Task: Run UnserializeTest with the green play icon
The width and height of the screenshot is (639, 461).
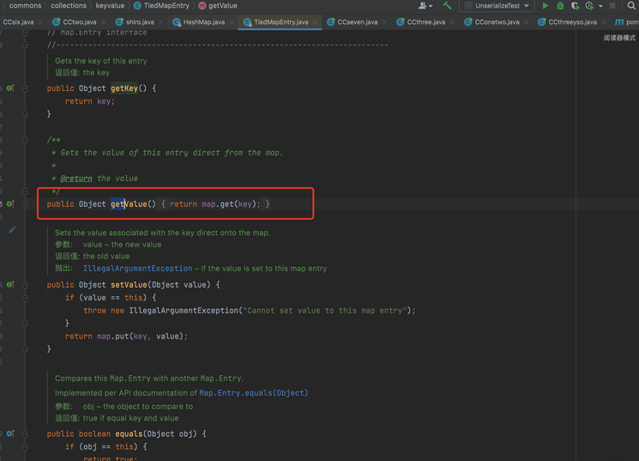Action: click(x=546, y=6)
